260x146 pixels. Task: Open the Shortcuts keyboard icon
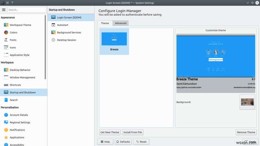pyautogui.click(x=6, y=85)
